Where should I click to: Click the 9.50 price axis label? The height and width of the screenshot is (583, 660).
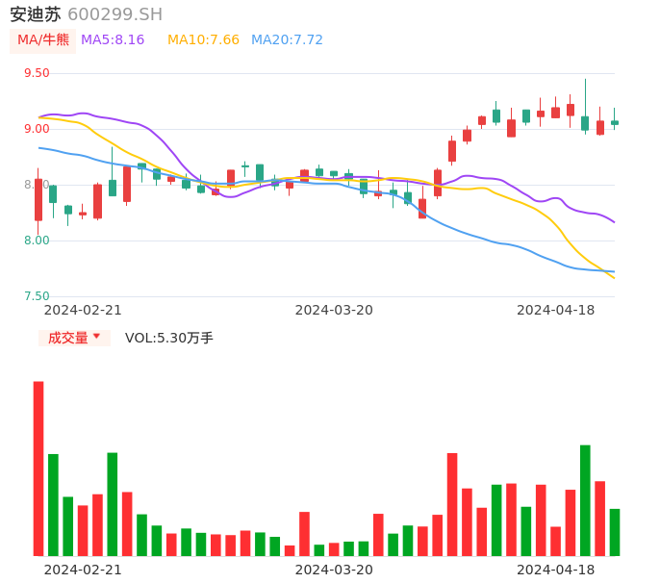click(36, 73)
